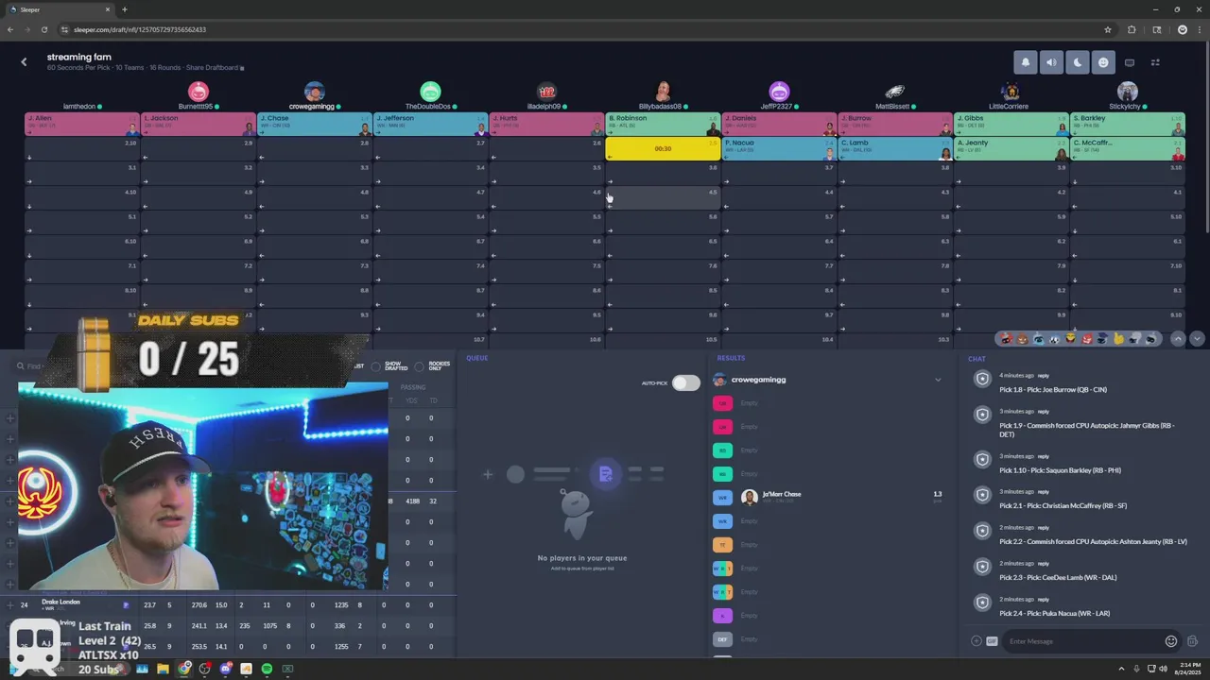Open Discord from the taskbar
The width and height of the screenshot is (1210, 680).
(226, 669)
